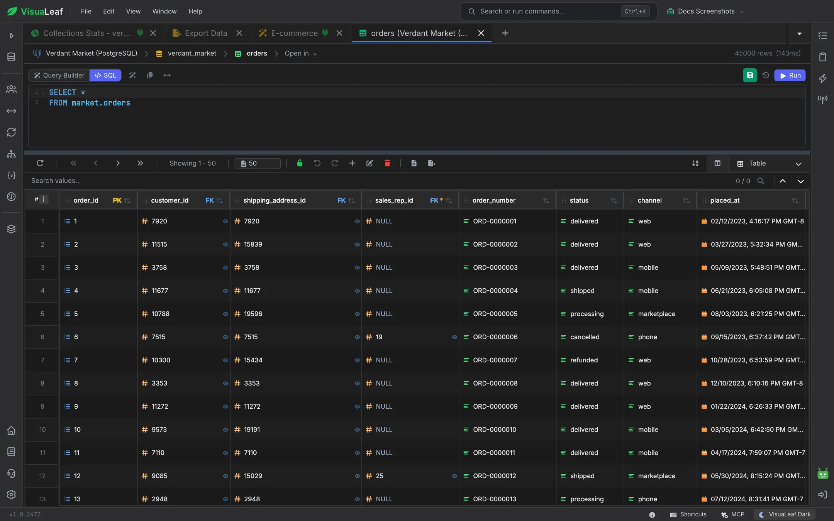
Task: Preview shipping_address_id 15839 eye icon
Action: pyautogui.click(x=357, y=245)
